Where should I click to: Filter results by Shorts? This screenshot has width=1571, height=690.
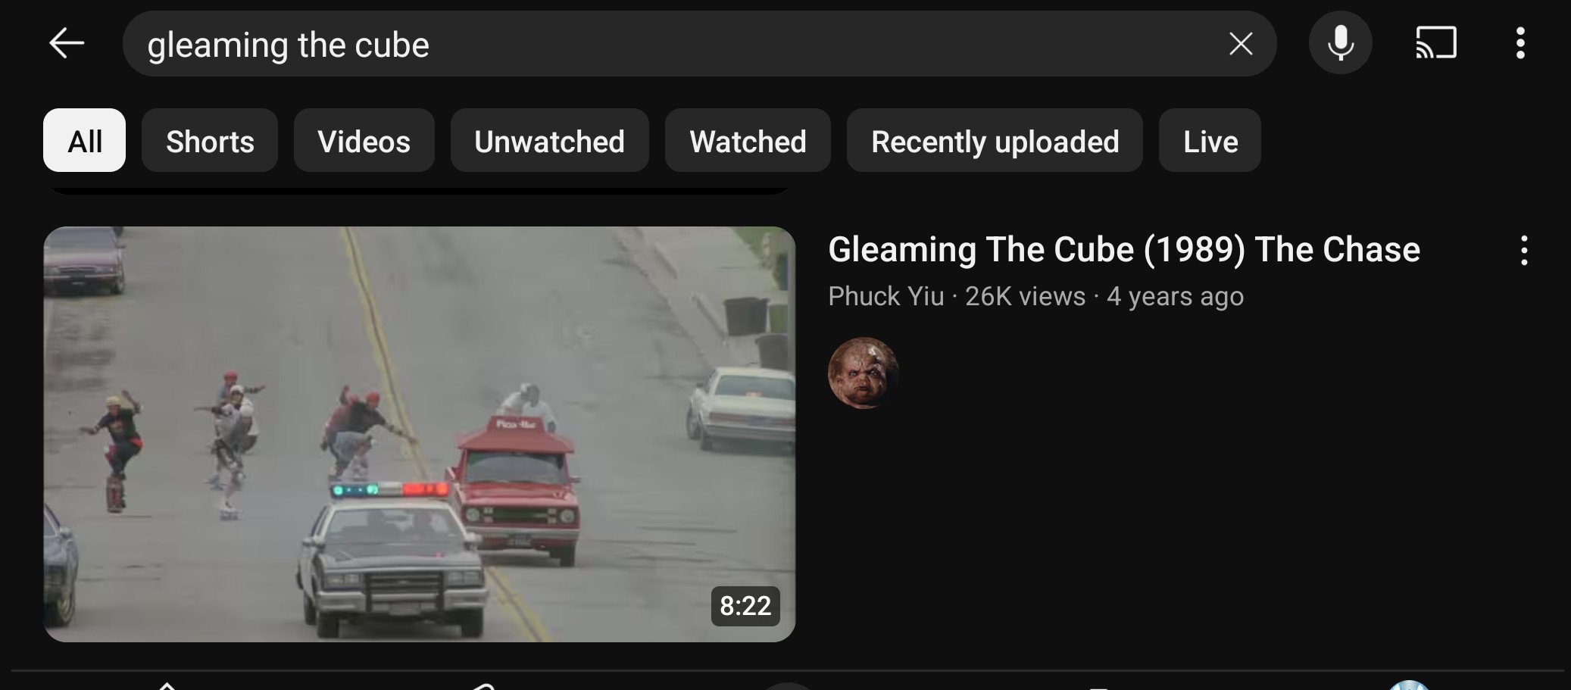210,140
